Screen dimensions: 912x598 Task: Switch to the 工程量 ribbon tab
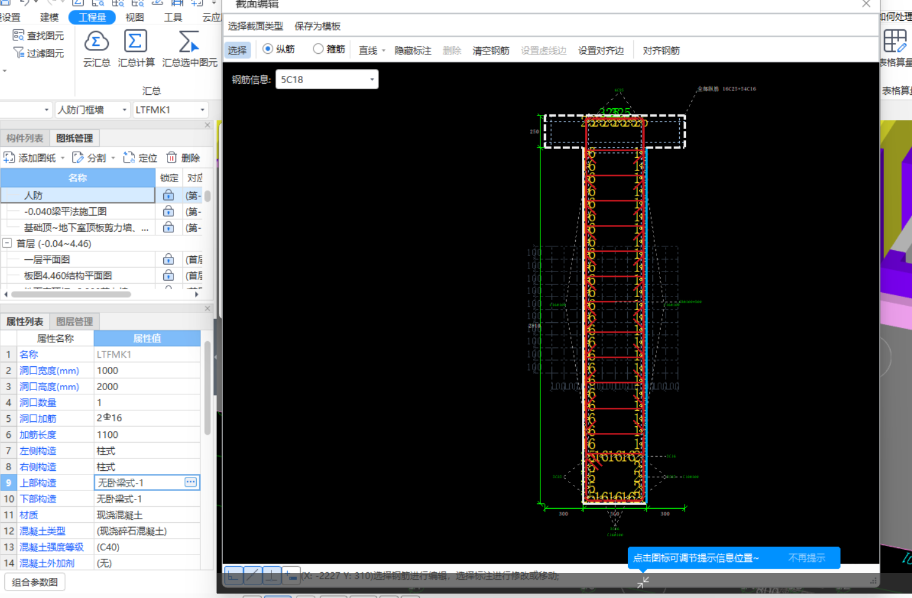(x=92, y=18)
